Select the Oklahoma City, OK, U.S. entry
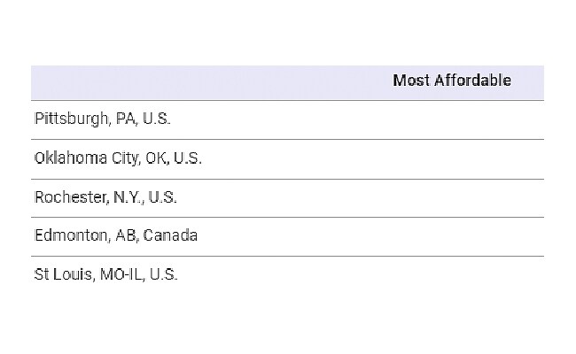 click(287, 158)
